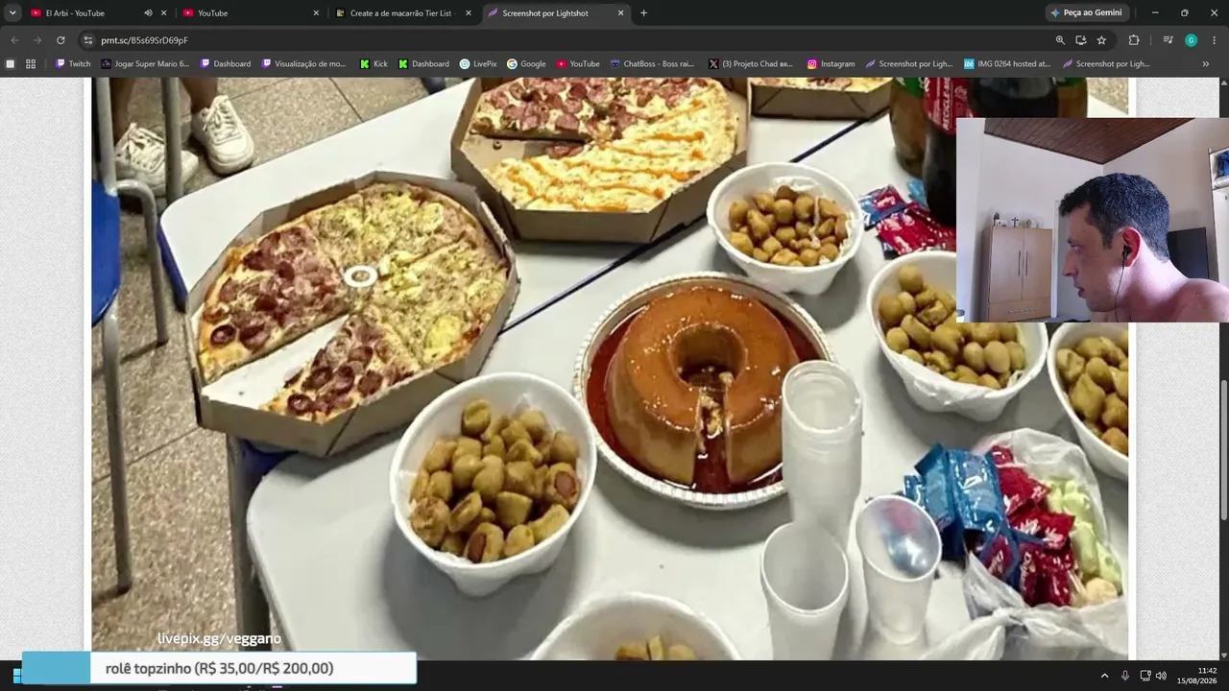The image size is (1229, 691).
Task: Open the Instagram bookmark
Action: (x=831, y=64)
